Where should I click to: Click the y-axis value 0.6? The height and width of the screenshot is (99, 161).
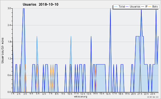click(x=9, y=75)
